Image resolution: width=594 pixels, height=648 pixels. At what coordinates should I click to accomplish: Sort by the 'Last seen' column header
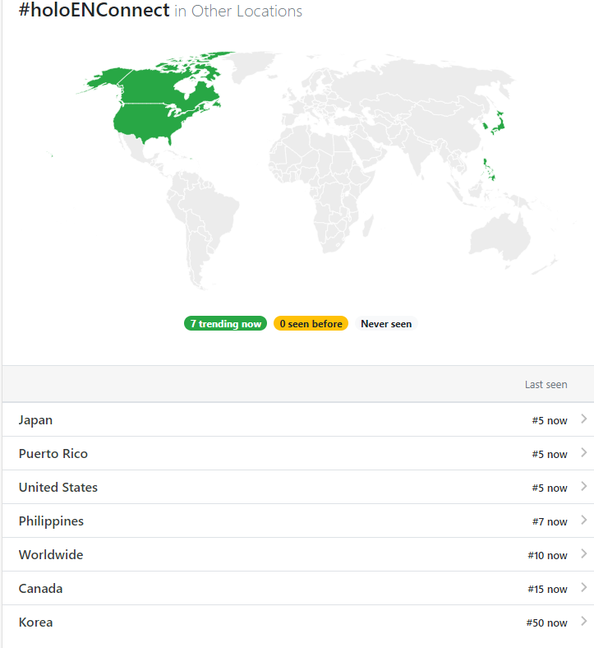[x=546, y=385]
